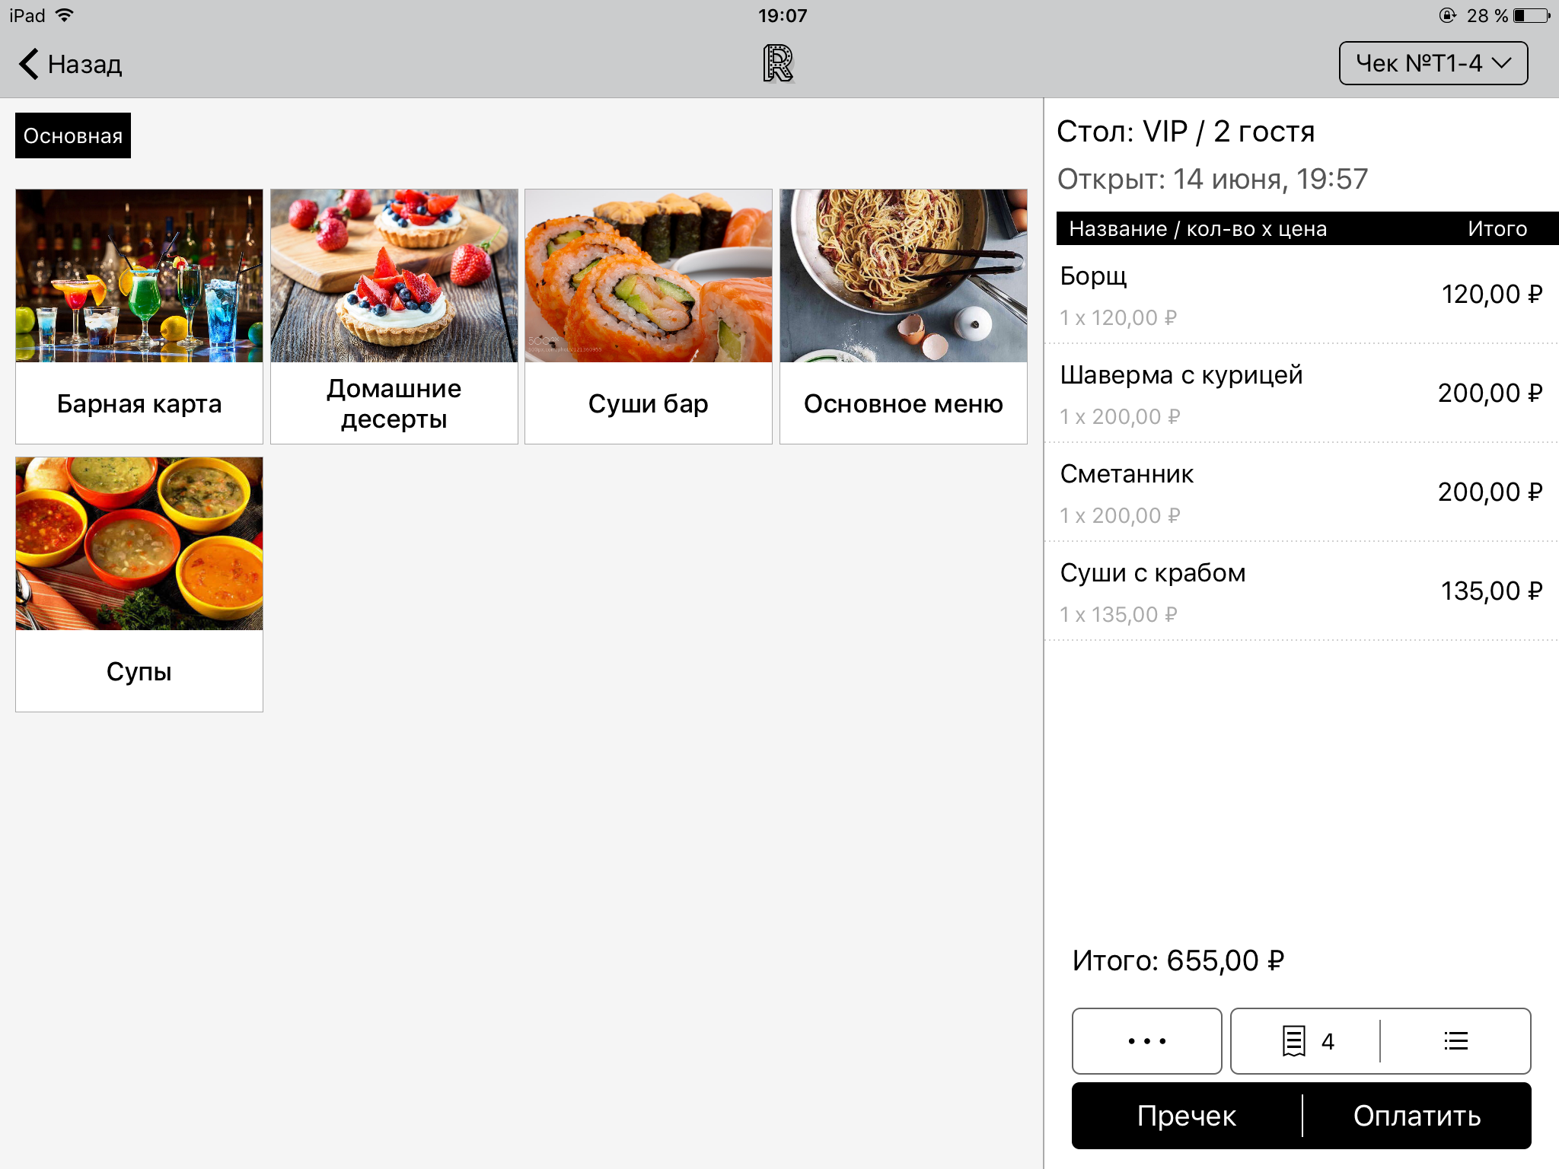Click the R logo in header
1559x1169 pixels.
point(778,63)
